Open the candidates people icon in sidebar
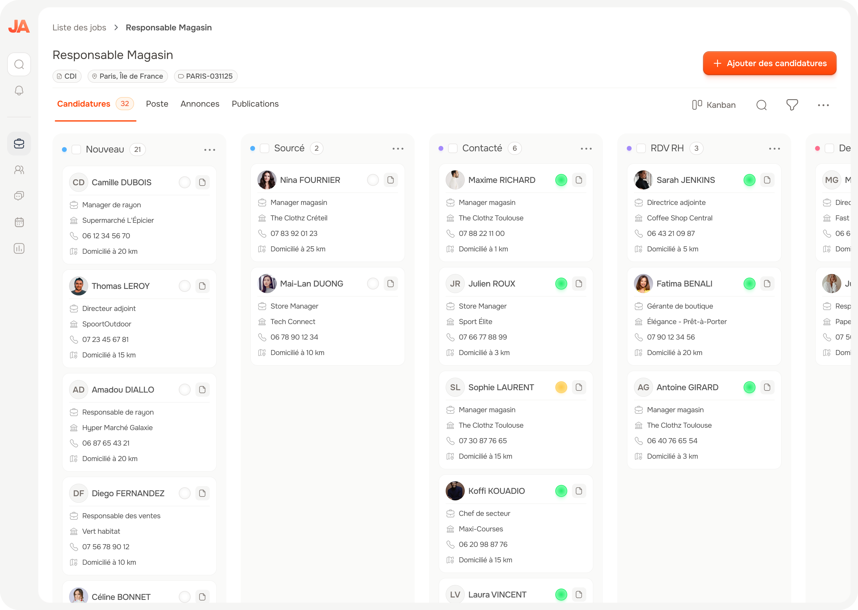The height and width of the screenshot is (610, 858). click(x=19, y=170)
